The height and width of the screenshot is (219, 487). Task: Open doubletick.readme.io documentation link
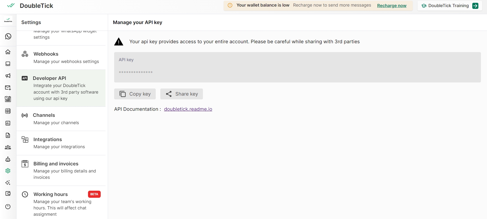(x=188, y=109)
